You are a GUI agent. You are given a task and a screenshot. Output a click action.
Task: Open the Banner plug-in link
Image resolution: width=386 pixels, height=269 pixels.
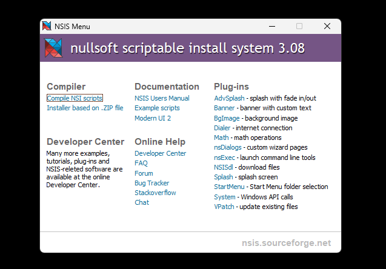coord(224,108)
